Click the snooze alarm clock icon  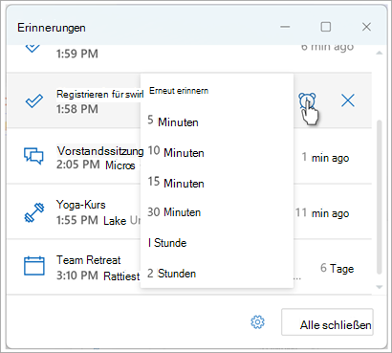click(307, 101)
